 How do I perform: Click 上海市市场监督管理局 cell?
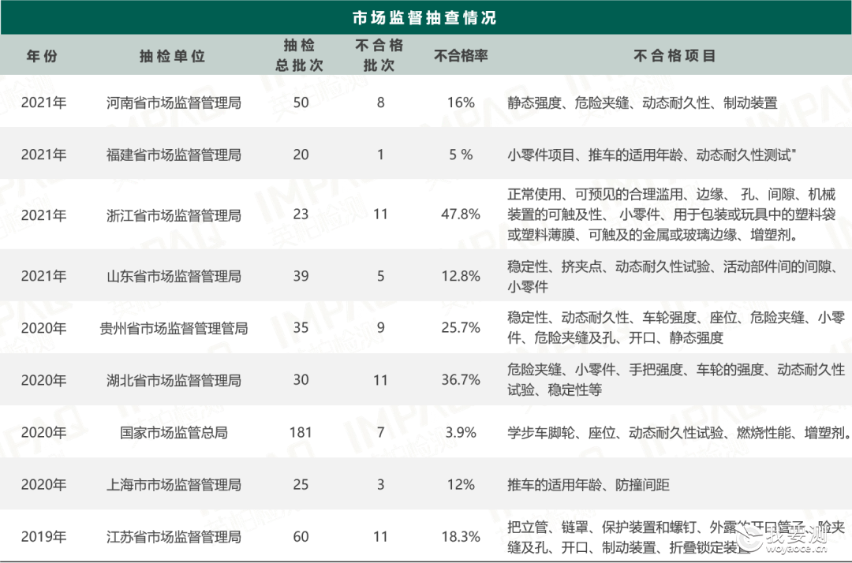174,484
